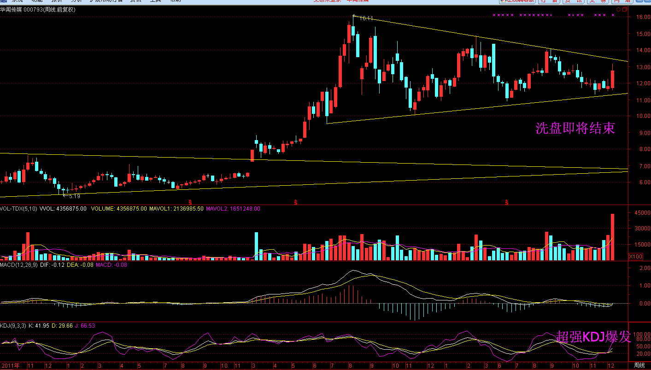The height and width of the screenshot is (370, 651).
Task: Click the 16.11 high price marker
Action: click(x=366, y=18)
